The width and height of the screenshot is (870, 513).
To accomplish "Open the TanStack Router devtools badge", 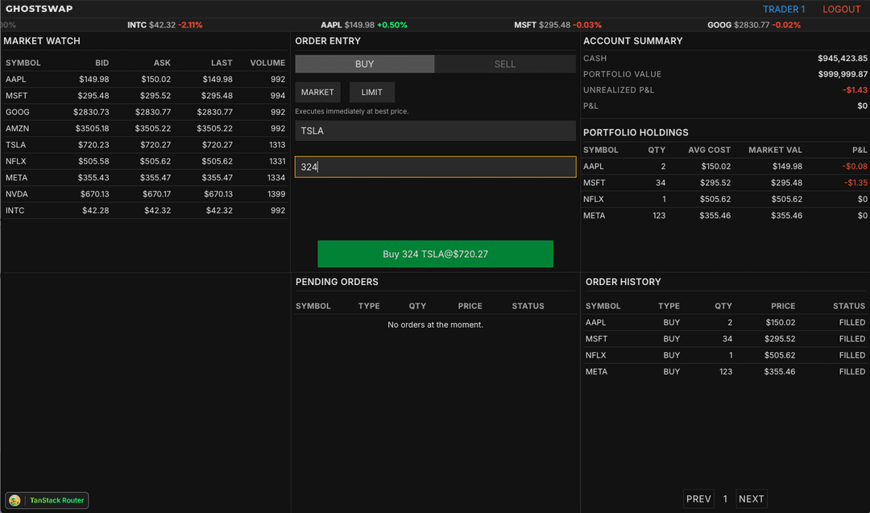I will [x=46, y=500].
